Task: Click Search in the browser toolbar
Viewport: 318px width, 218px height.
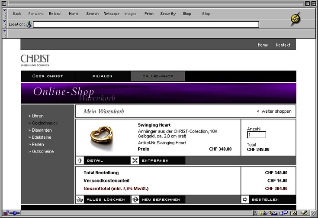Action: [x=92, y=13]
